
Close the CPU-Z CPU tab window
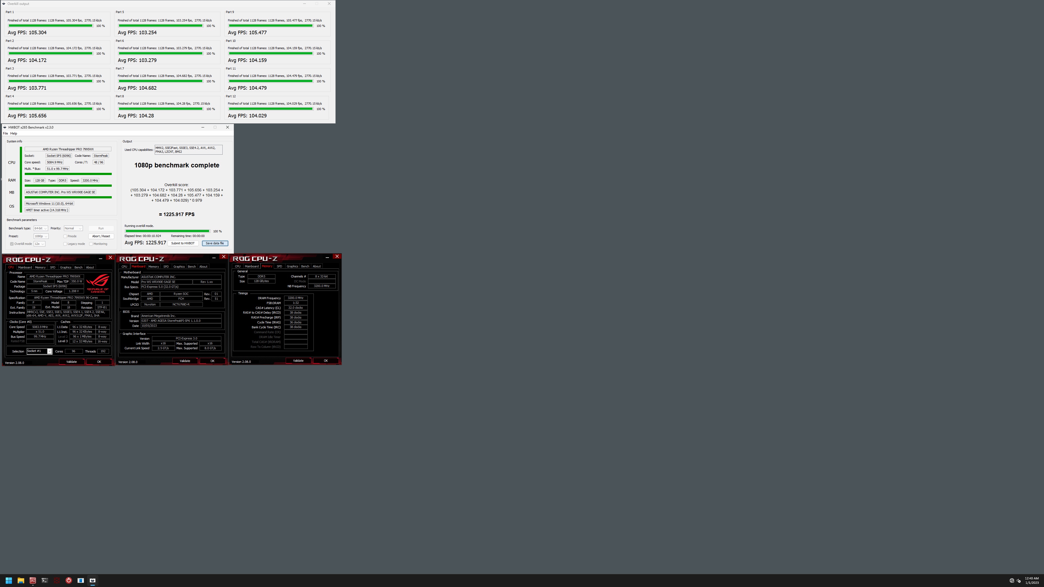click(x=110, y=258)
